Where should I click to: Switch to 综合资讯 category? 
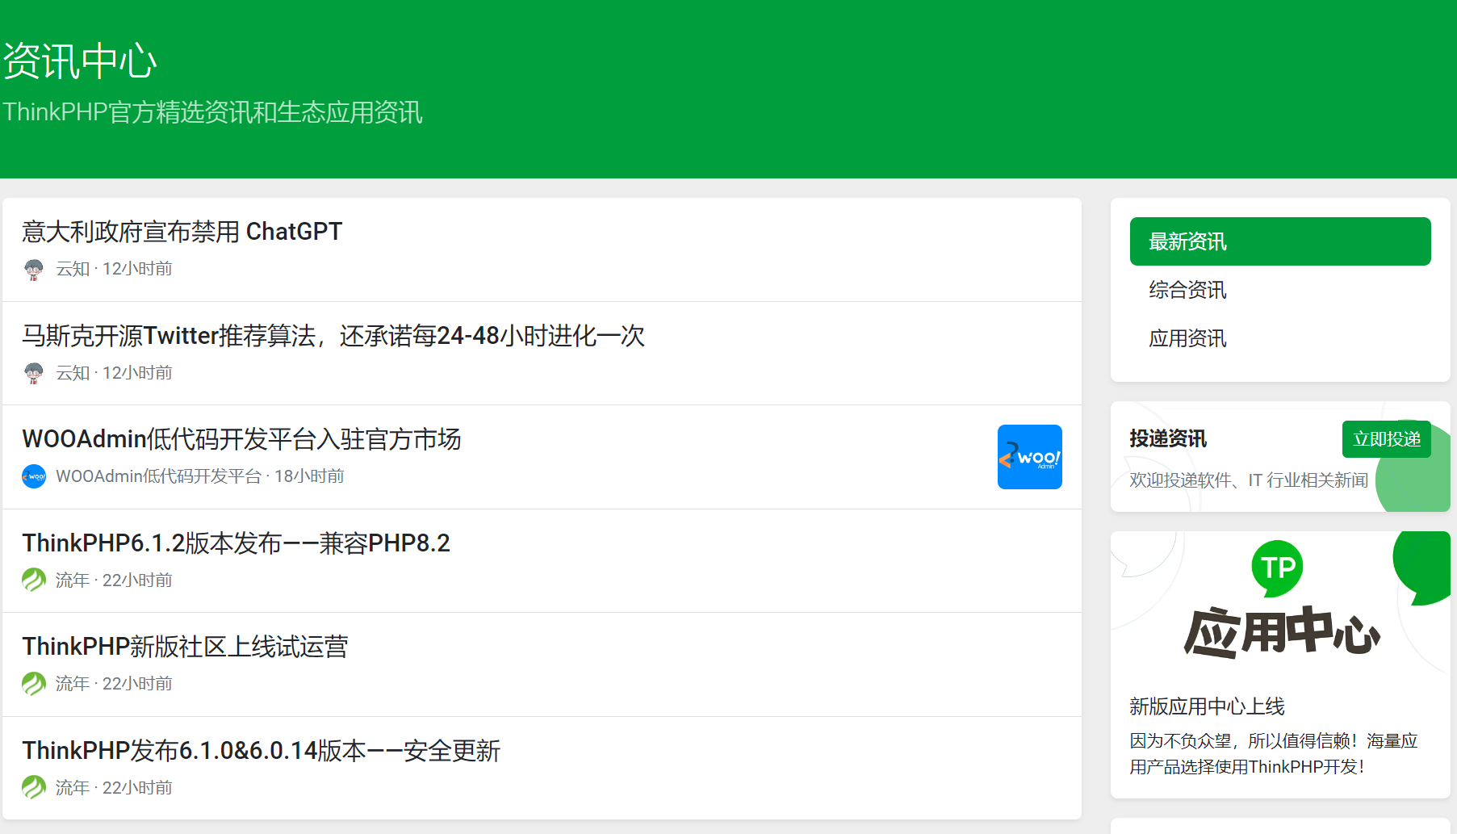pyautogui.click(x=1280, y=290)
